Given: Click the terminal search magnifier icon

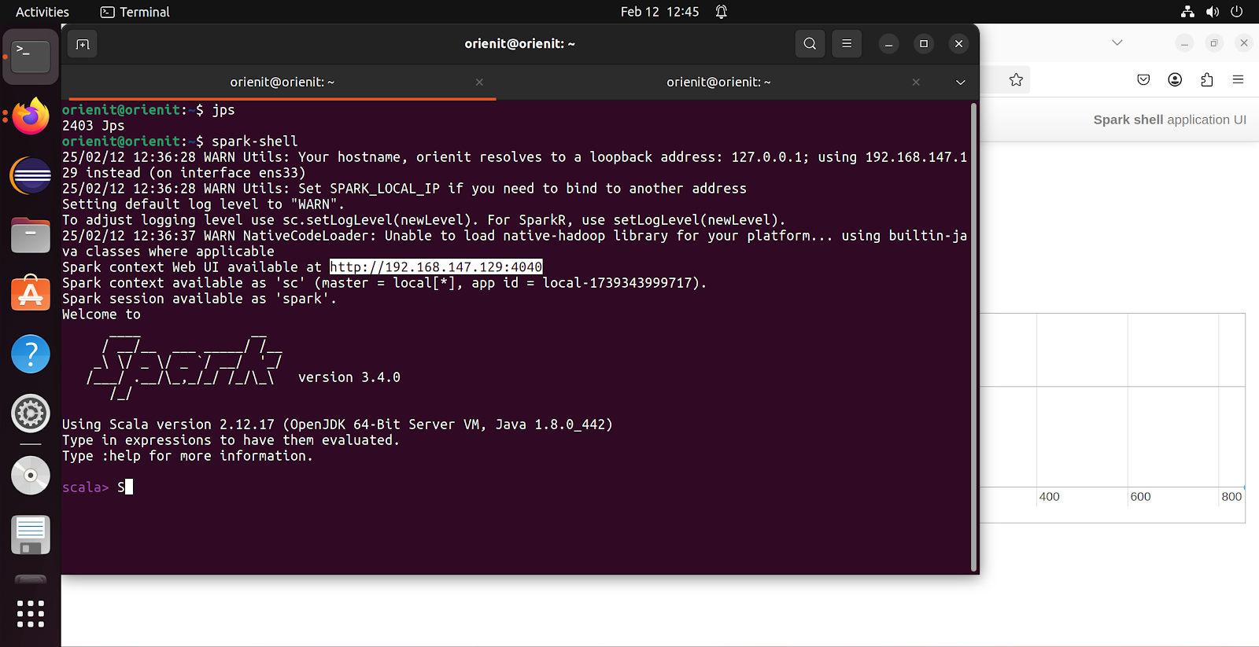Looking at the screenshot, I should [x=810, y=44].
